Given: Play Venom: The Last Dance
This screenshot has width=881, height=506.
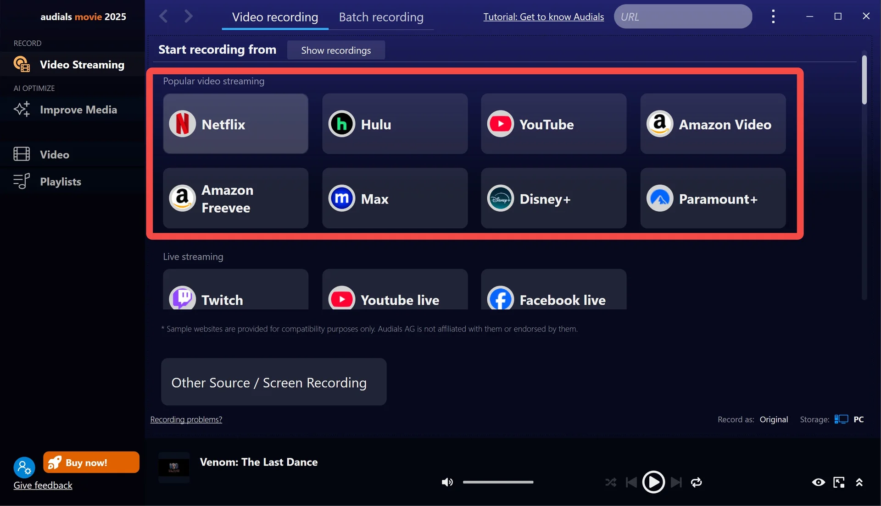Looking at the screenshot, I should click(653, 482).
